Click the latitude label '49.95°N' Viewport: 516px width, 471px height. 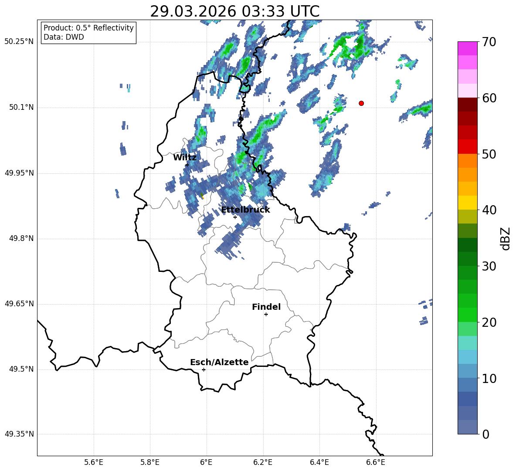(x=19, y=173)
